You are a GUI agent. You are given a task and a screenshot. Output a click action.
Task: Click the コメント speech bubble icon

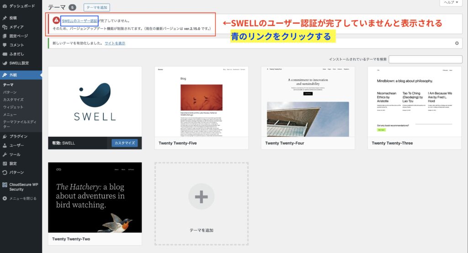(x=5, y=45)
